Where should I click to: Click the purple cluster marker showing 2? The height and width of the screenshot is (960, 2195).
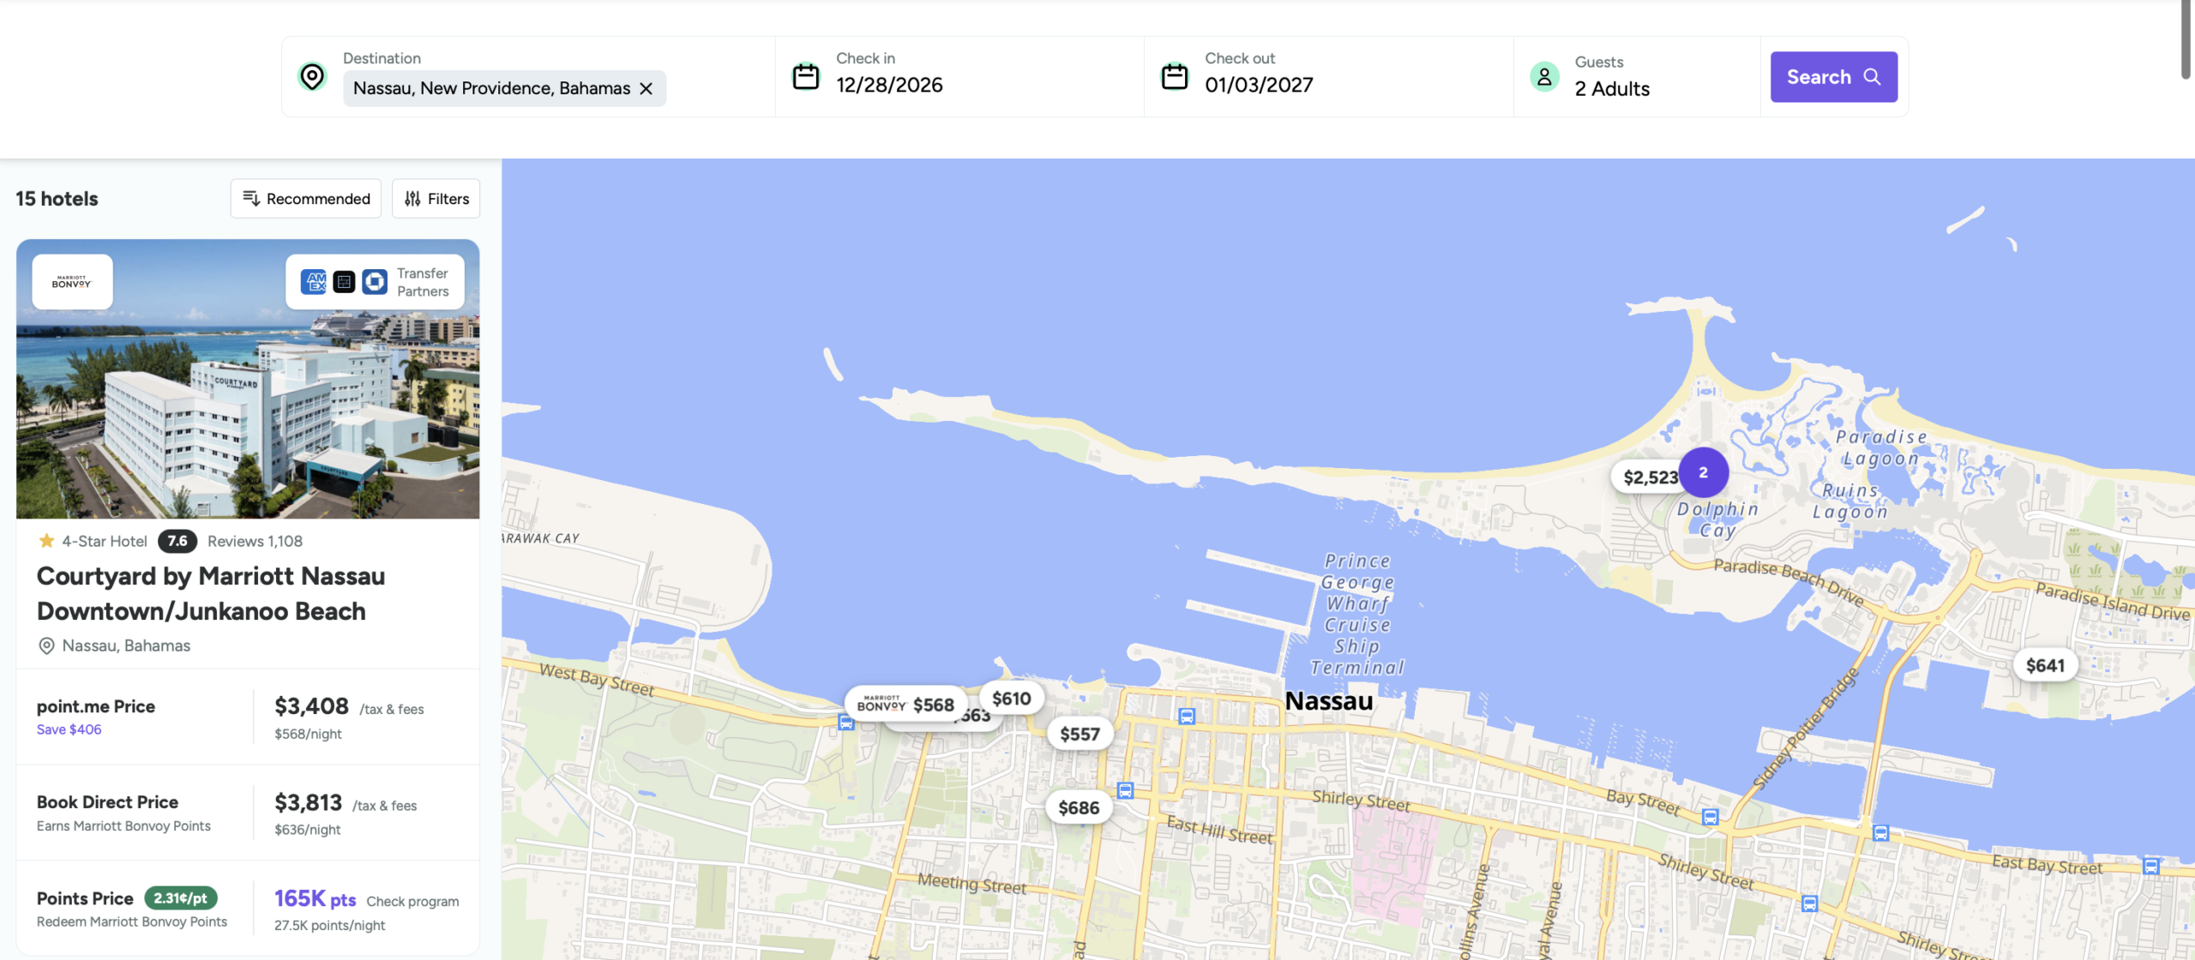(1703, 472)
